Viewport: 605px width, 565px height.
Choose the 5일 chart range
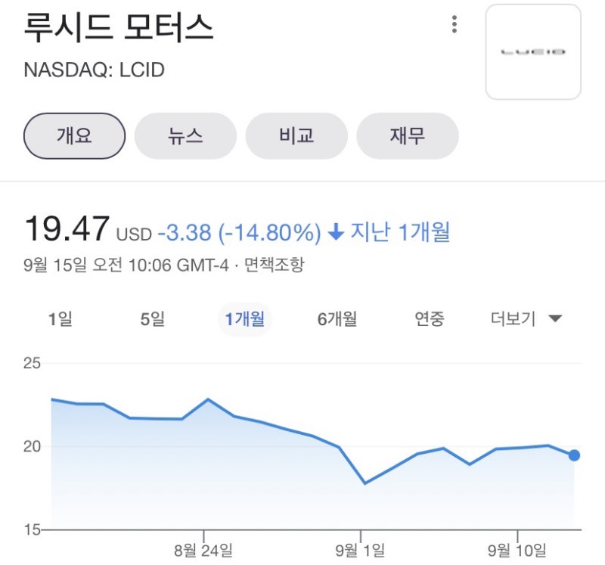tap(153, 319)
